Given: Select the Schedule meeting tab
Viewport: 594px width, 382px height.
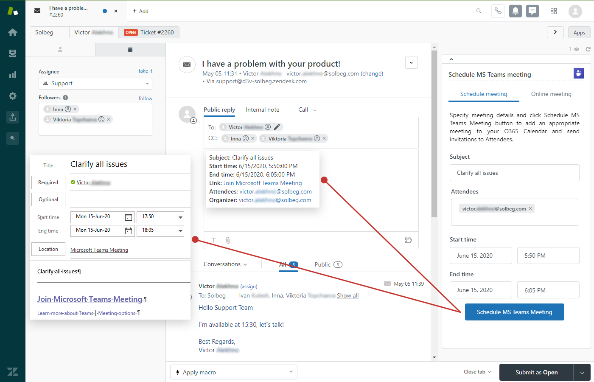Looking at the screenshot, I should pos(484,94).
